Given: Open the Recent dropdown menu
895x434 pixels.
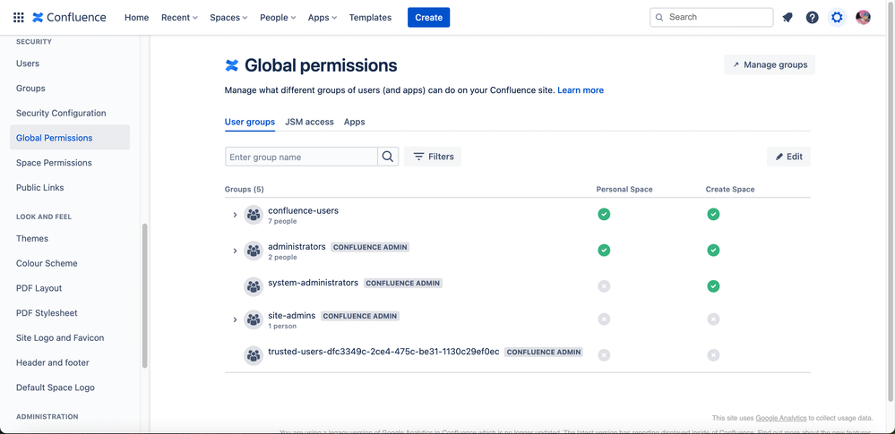Looking at the screenshot, I should pos(179,17).
